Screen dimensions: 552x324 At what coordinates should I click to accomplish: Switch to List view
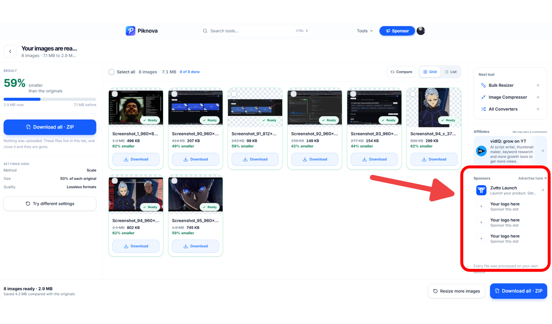click(x=450, y=72)
